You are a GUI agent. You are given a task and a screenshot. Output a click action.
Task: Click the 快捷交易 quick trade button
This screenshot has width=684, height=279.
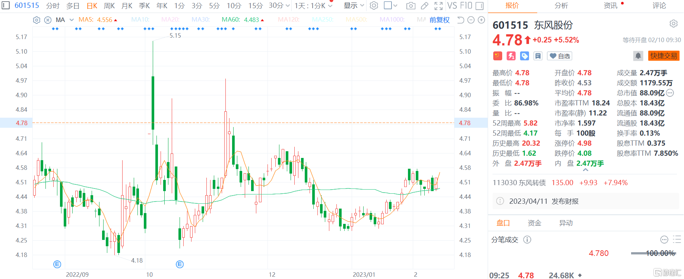pos(664,56)
